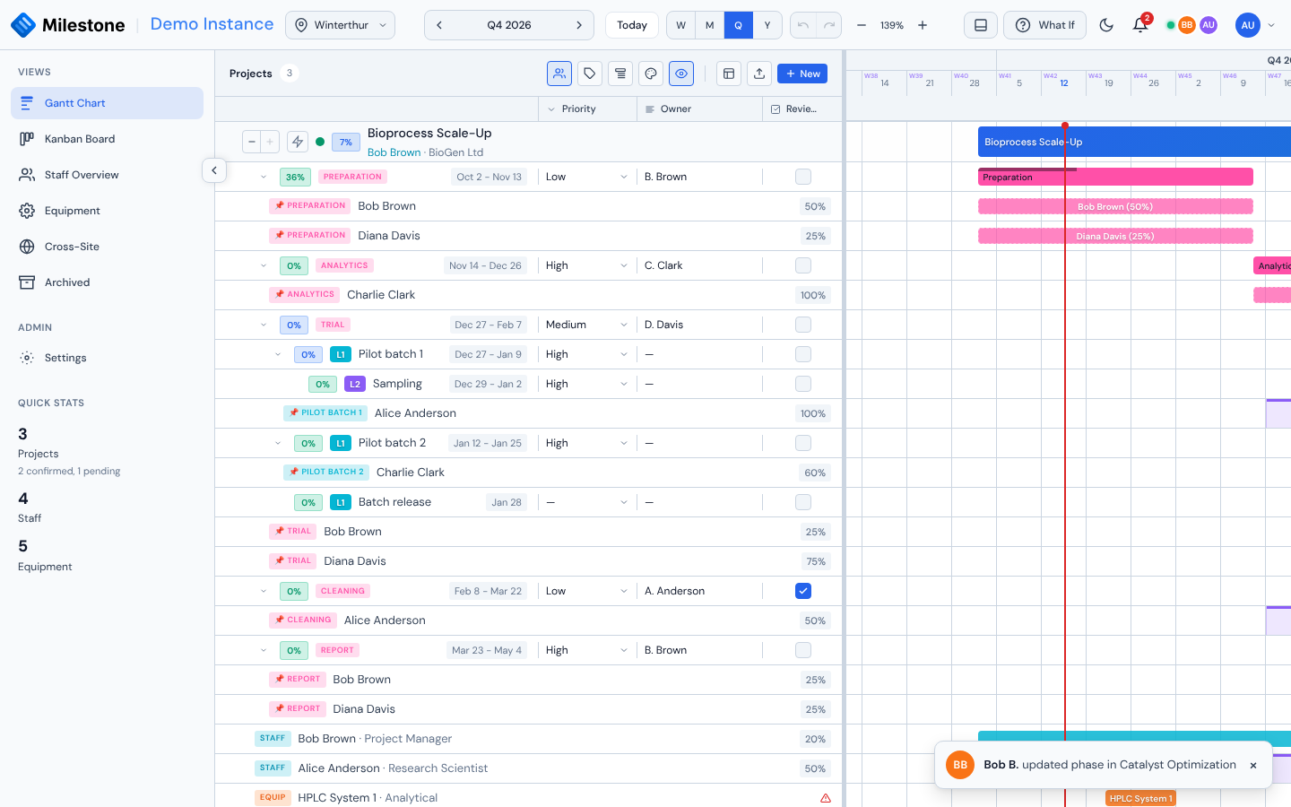Toggle the staff assignments icon in projects toolbar
The width and height of the screenshot is (1291, 807).
559,74
